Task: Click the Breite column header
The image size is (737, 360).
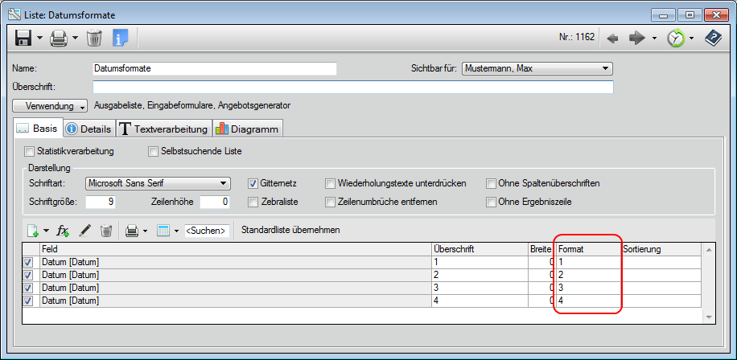Action: pos(541,249)
